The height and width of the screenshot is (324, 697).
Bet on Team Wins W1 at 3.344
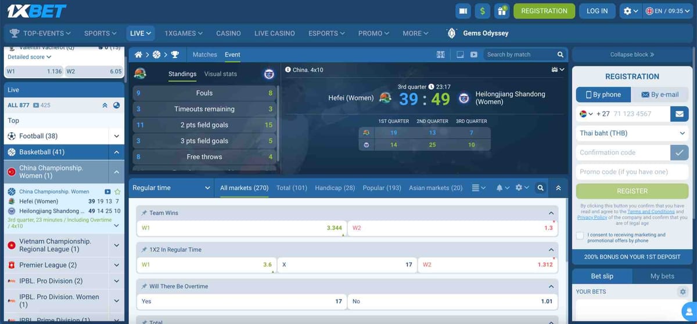242,228
